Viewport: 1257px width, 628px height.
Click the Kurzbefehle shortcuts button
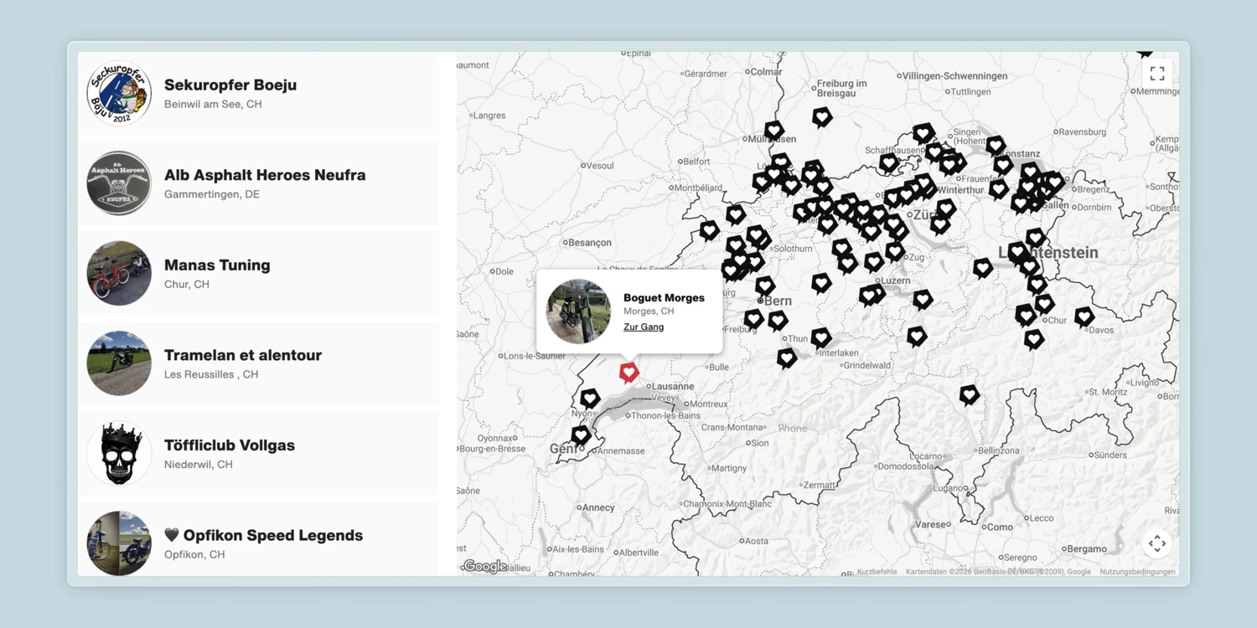pyautogui.click(x=877, y=572)
